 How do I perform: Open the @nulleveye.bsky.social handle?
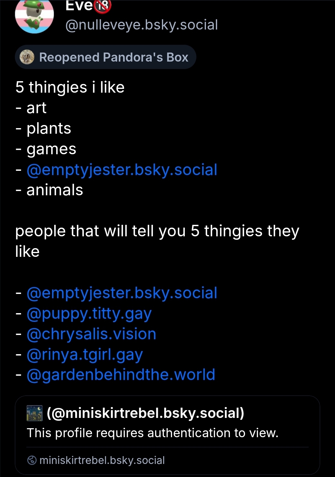141,25
